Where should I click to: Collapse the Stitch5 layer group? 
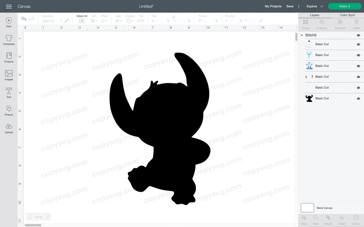[302, 35]
